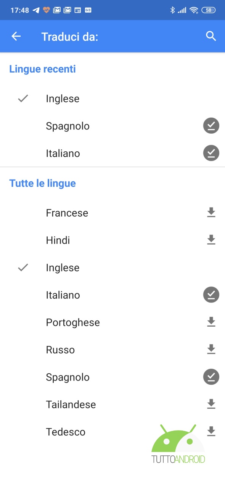
Task: Open the language search magnifier icon
Action: (211, 36)
